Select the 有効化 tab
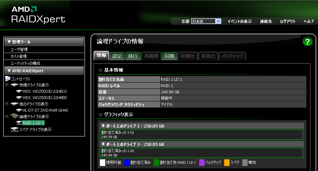Screen dimensions: 318x171 point(208,56)
